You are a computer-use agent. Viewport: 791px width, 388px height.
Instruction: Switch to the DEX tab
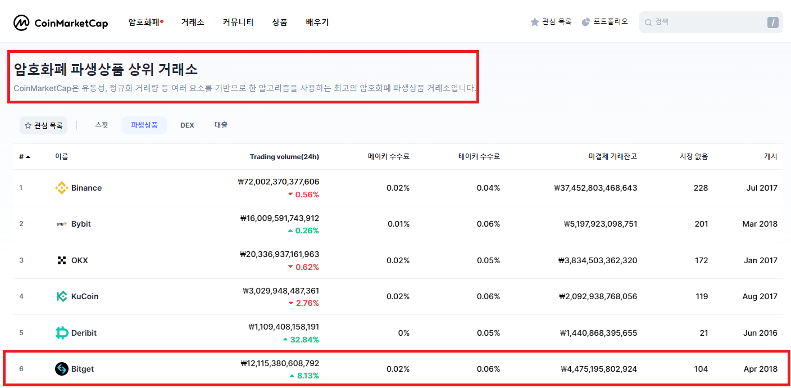pos(187,125)
